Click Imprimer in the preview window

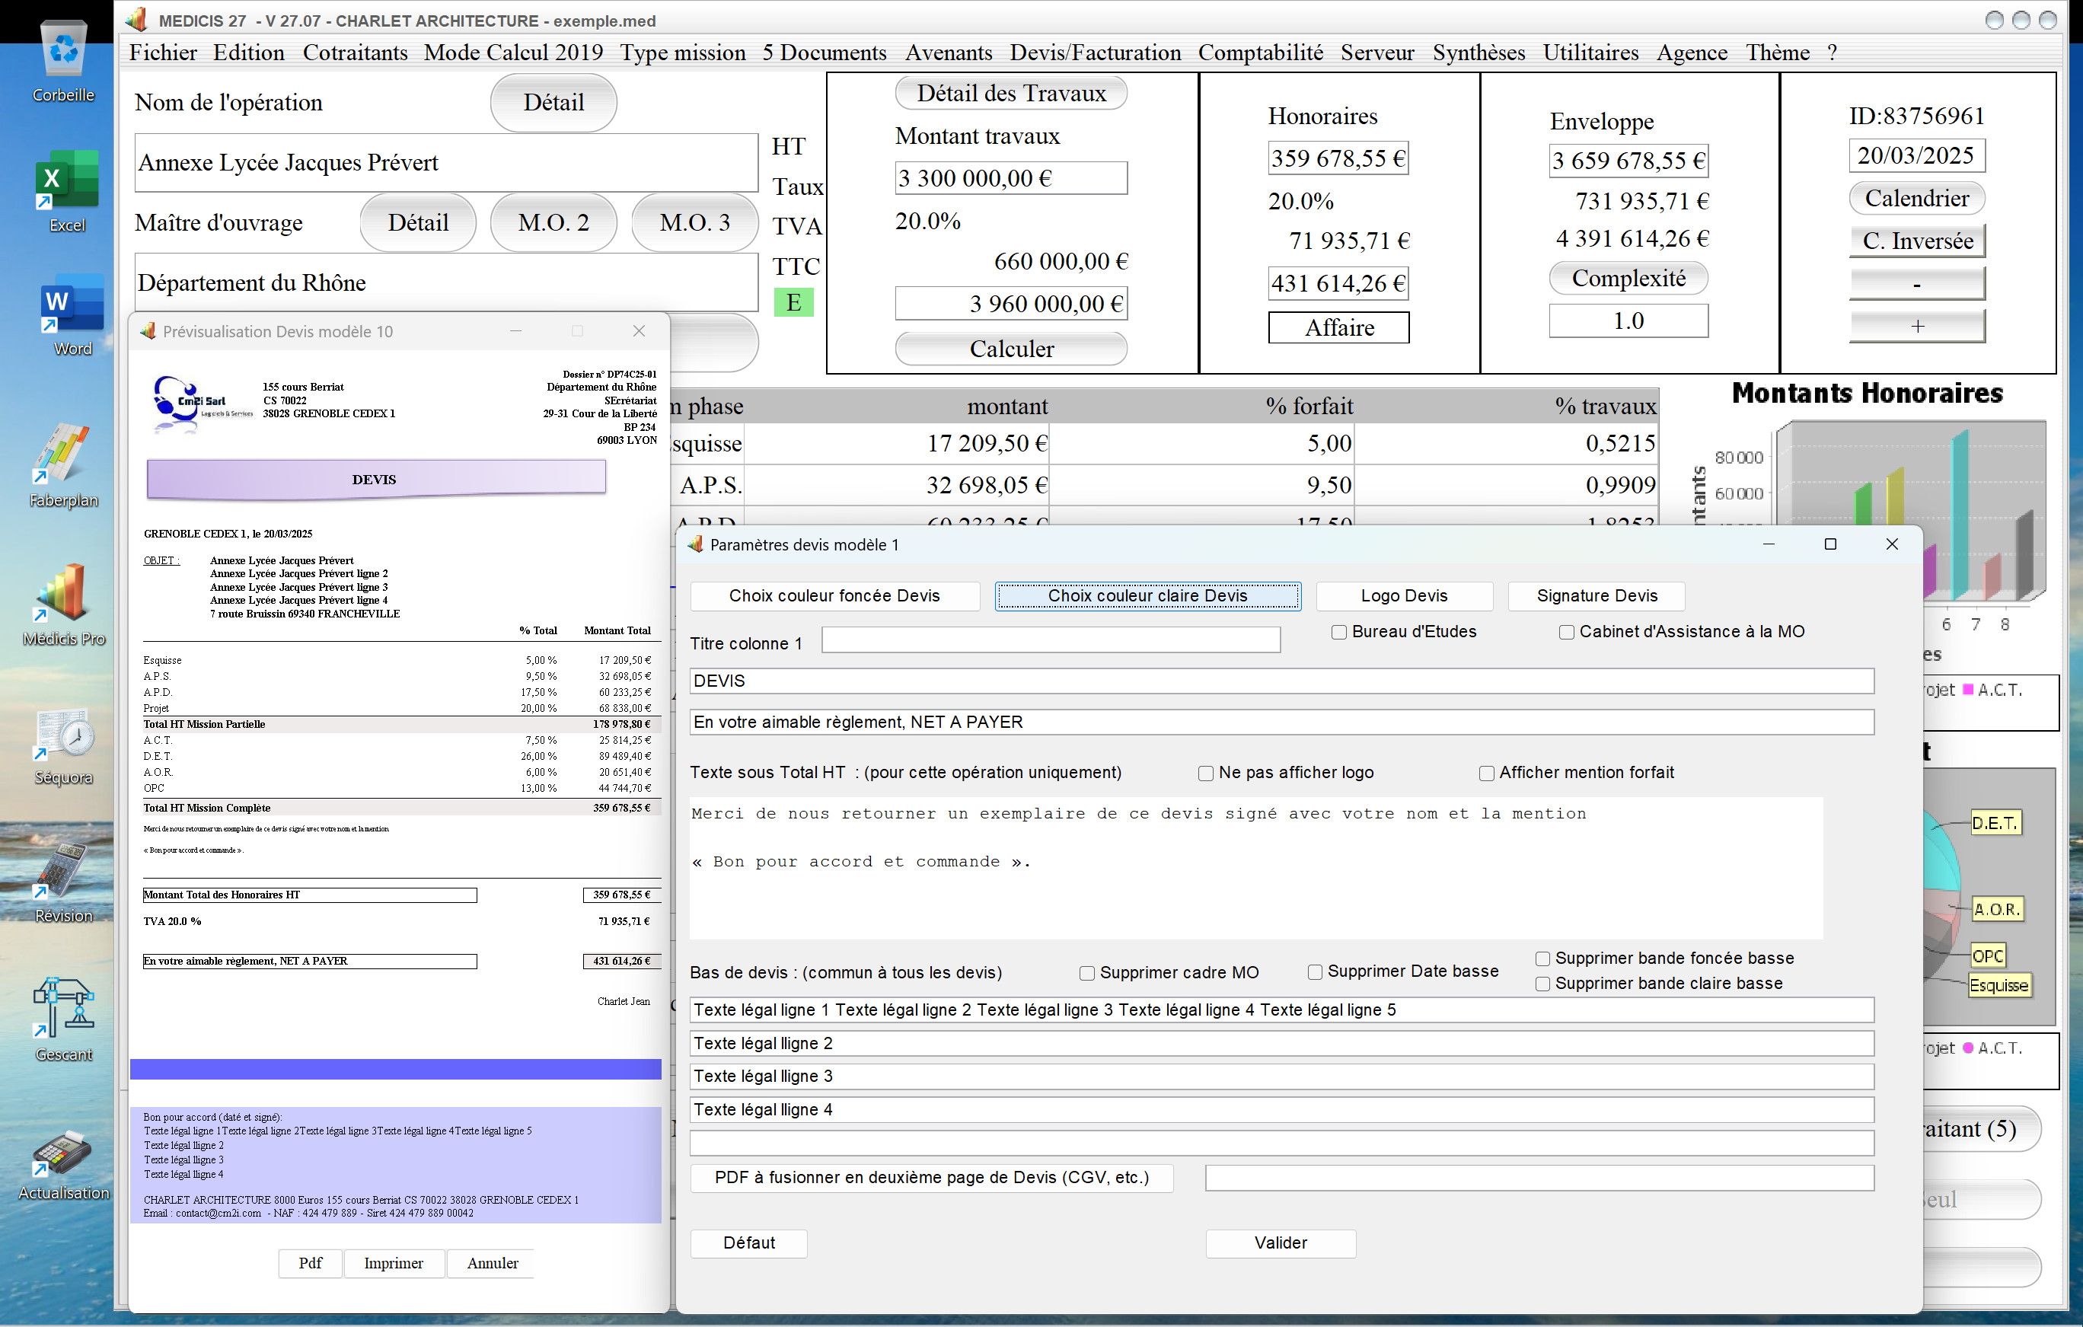[394, 1263]
